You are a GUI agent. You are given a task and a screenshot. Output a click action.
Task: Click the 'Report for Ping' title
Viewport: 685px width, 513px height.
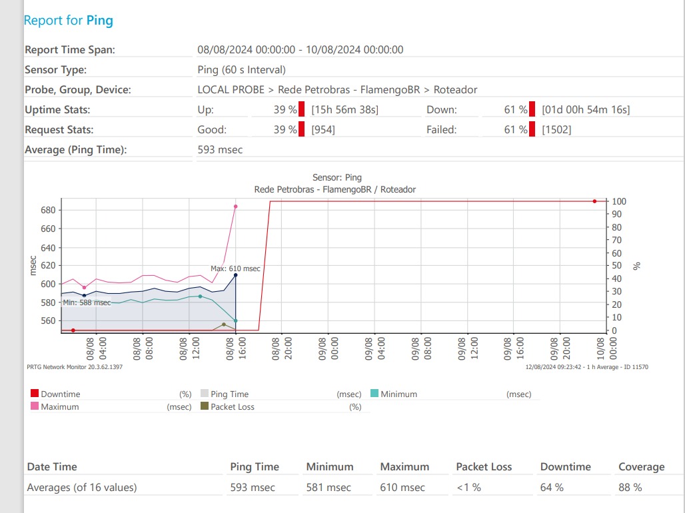click(x=69, y=21)
